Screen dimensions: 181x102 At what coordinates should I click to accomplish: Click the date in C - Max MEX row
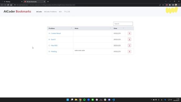[117, 45]
